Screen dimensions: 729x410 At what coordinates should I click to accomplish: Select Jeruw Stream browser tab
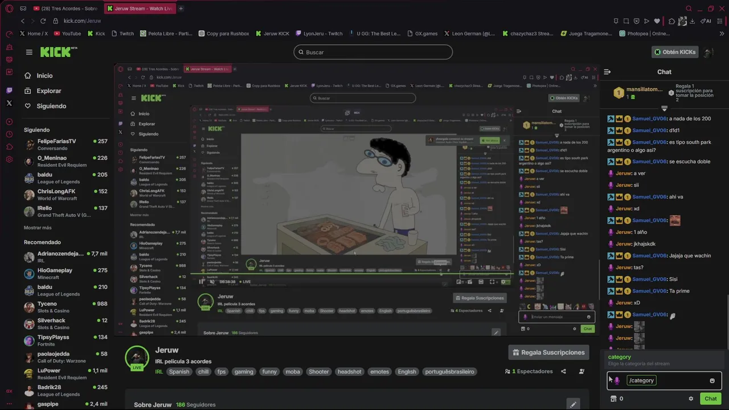[x=140, y=9]
